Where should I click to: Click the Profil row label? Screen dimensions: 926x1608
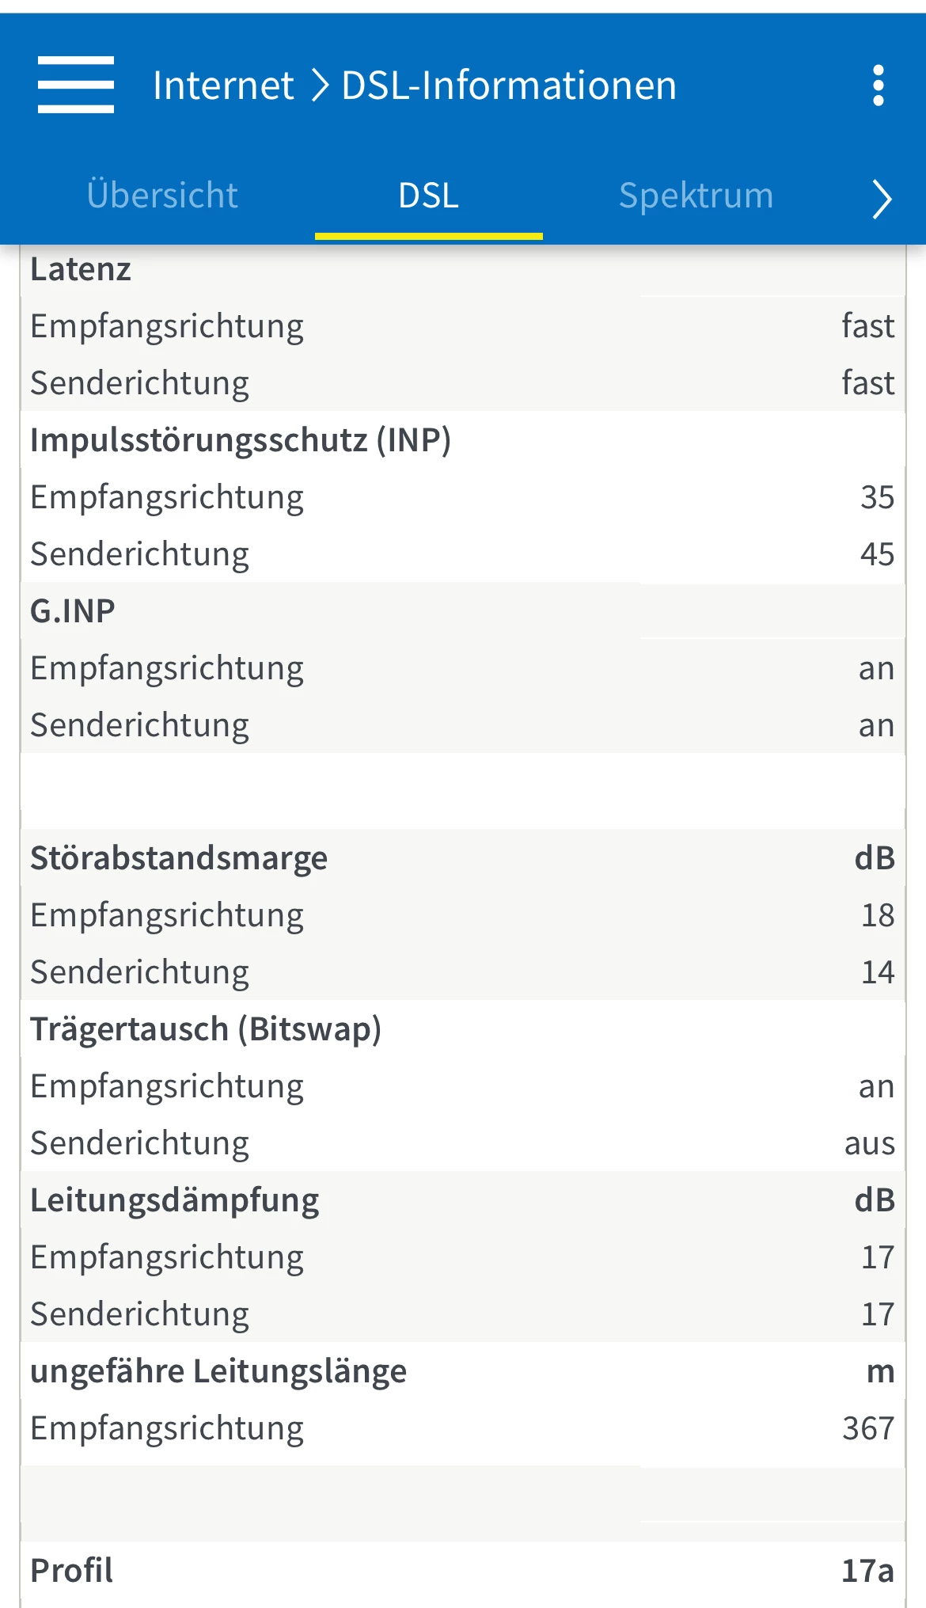click(x=72, y=1571)
